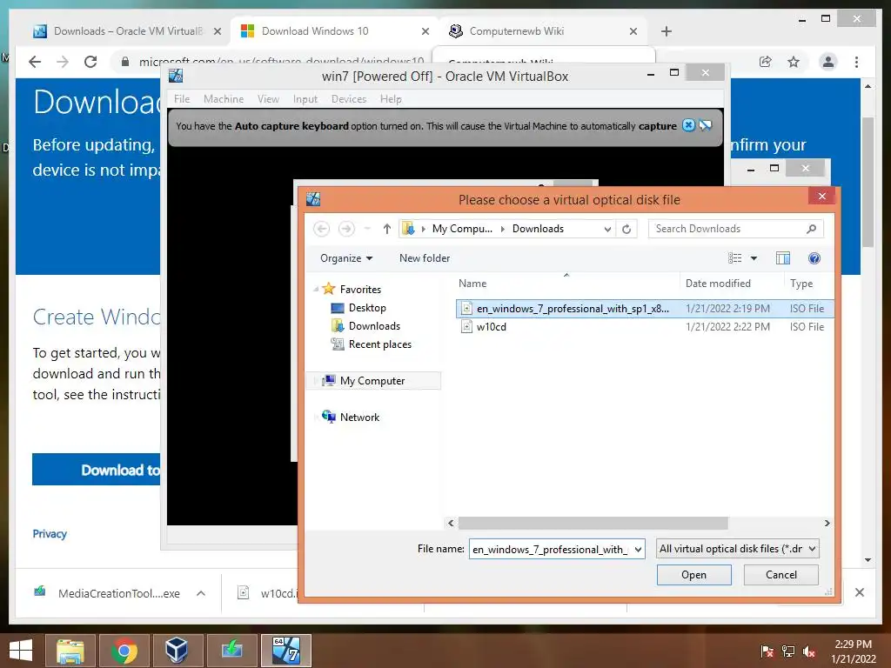Expand view options dropdown arrow
891x668 pixels.
(754, 258)
